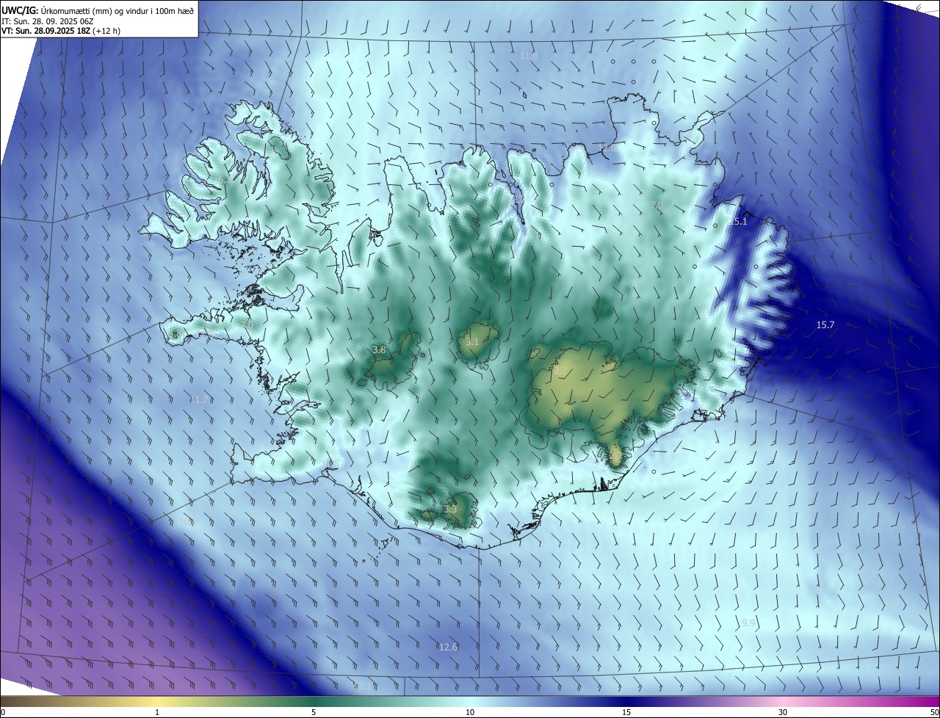
Task: Click the 12.6 value south of Iceland
Action: click(448, 647)
